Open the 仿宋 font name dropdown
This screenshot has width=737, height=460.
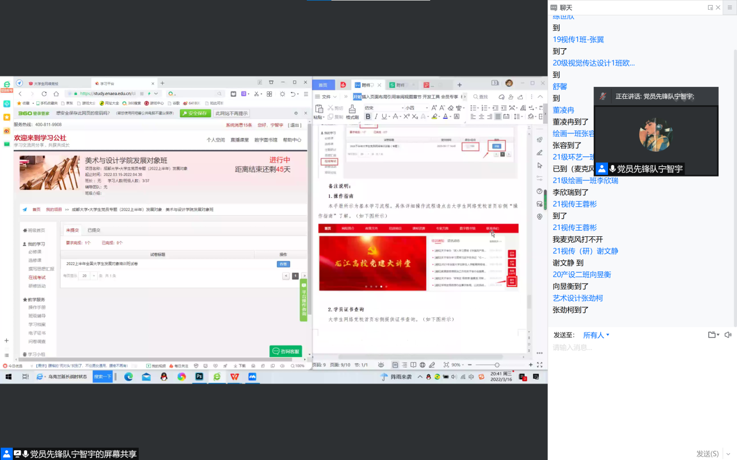pos(402,108)
